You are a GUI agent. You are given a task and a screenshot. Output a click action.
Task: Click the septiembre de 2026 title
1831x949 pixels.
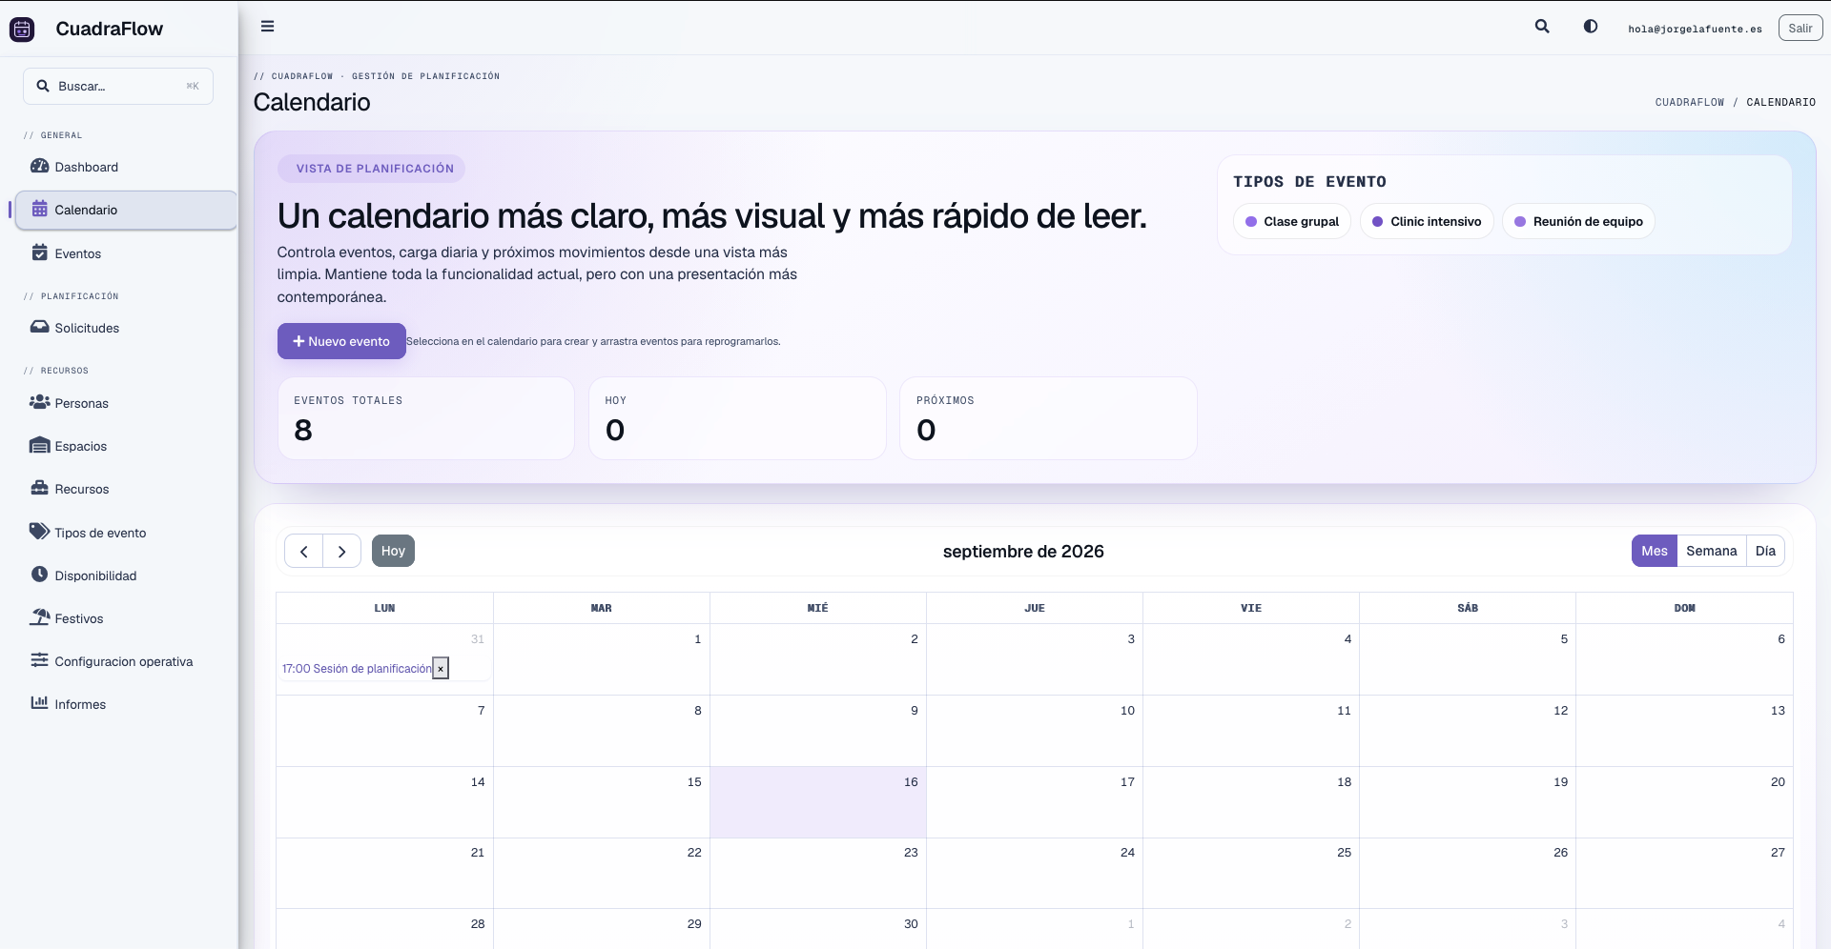click(1023, 551)
